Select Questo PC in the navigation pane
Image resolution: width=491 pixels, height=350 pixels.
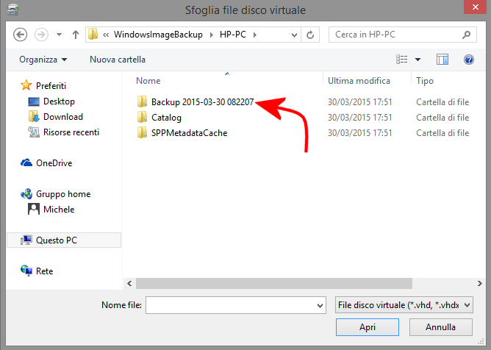pos(56,240)
